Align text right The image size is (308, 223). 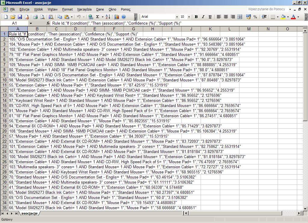click(x=233, y=17)
